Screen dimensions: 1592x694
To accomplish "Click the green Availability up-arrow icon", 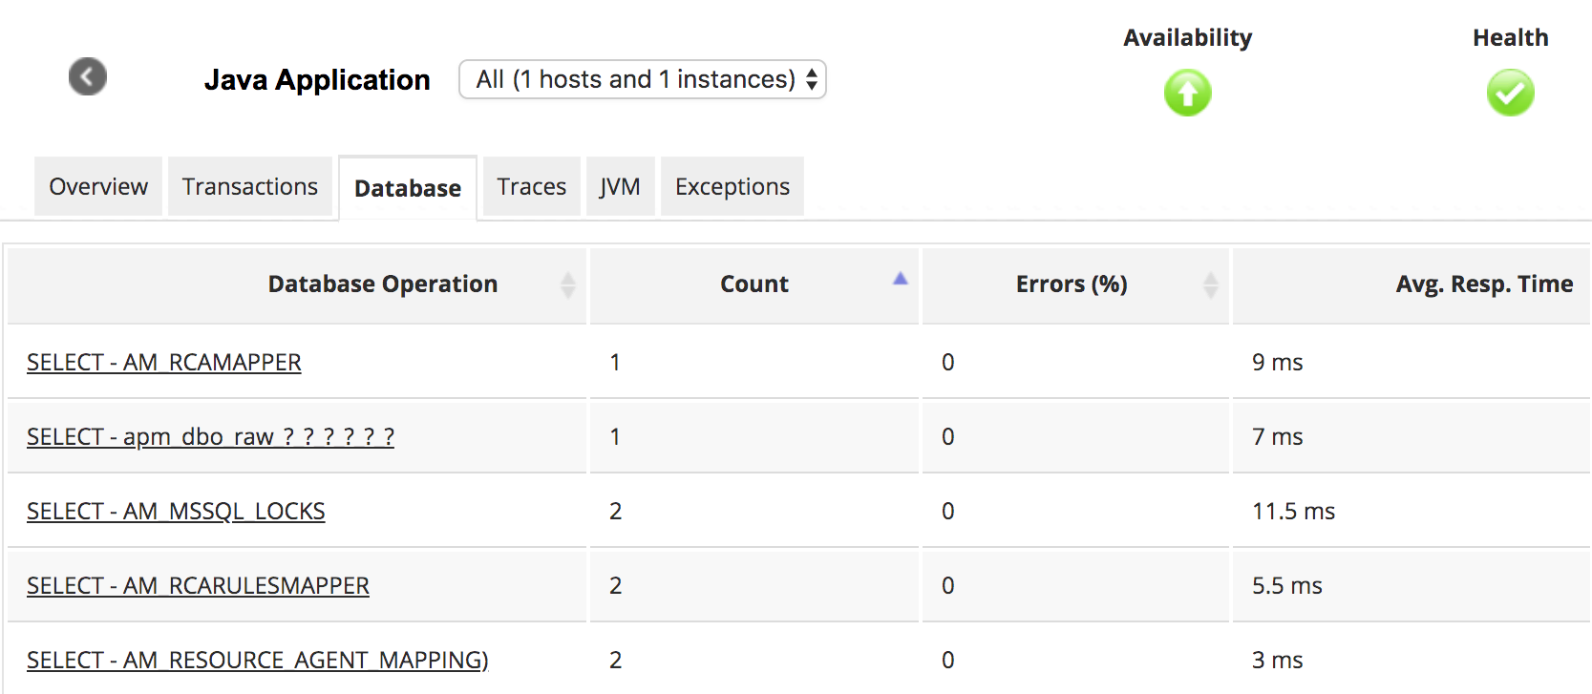I will click(1187, 92).
